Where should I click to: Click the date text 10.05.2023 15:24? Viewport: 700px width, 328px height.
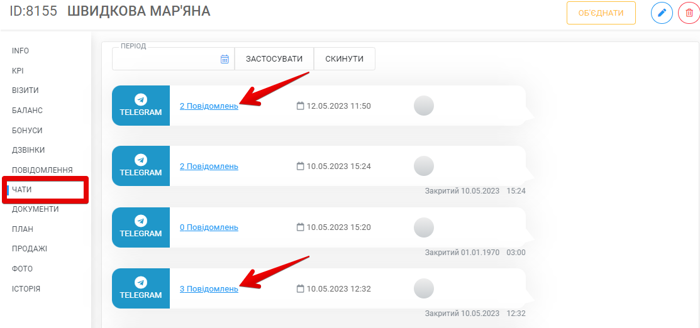(x=339, y=166)
